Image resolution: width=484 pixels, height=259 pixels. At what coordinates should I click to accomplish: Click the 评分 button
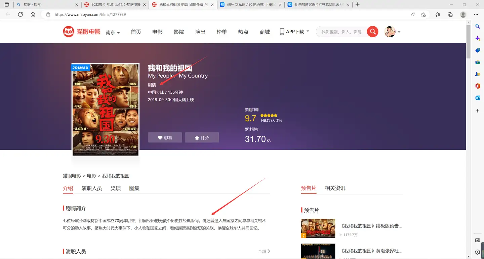point(202,137)
